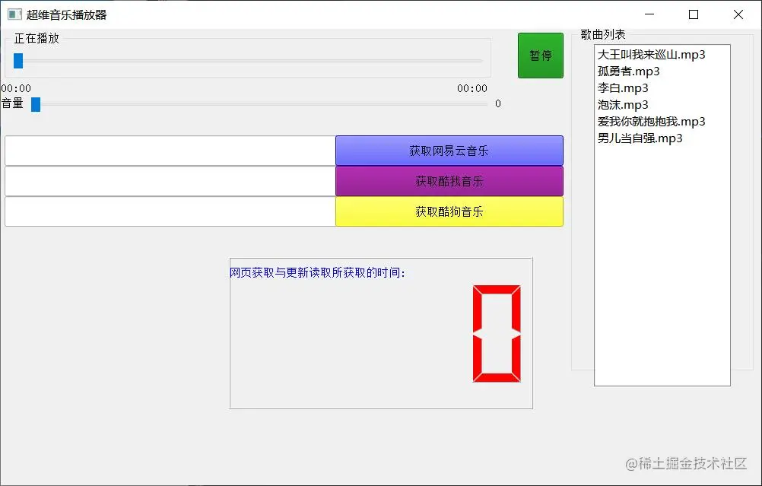Click the 超维音乐播放器 window icon

point(14,14)
